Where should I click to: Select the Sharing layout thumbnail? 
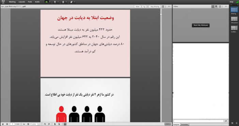[234, 10]
